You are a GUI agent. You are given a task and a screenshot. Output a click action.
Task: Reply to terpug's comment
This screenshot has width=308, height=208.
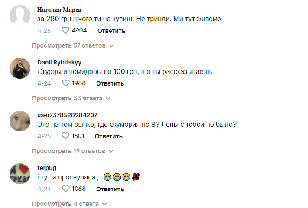pyautogui.click(x=110, y=189)
